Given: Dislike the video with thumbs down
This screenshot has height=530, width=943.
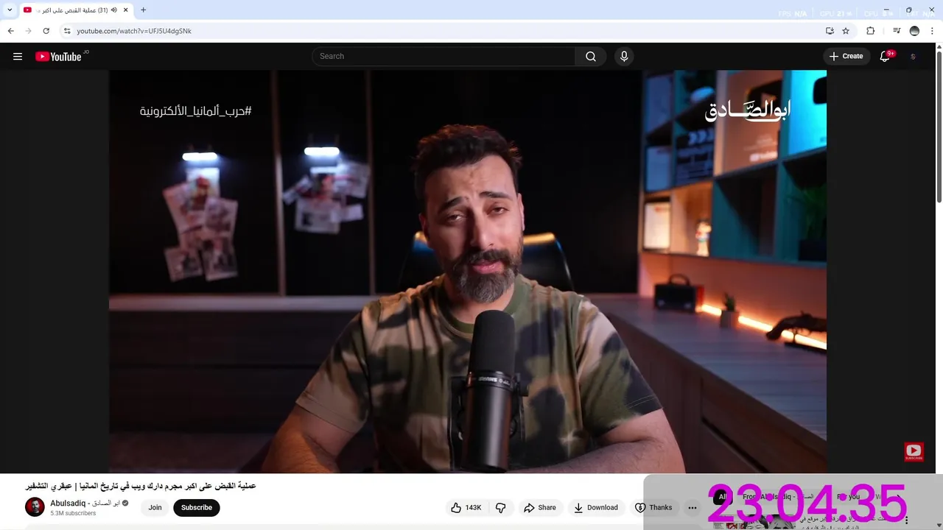Looking at the screenshot, I should coord(501,508).
